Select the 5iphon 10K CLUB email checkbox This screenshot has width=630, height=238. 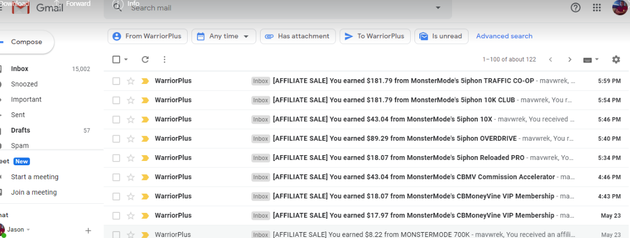[116, 100]
